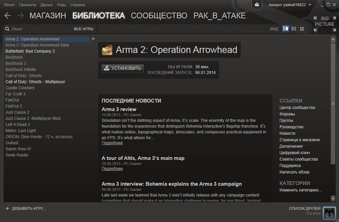Open the Дополнения link
339x222 pixels.
click(291, 146)
